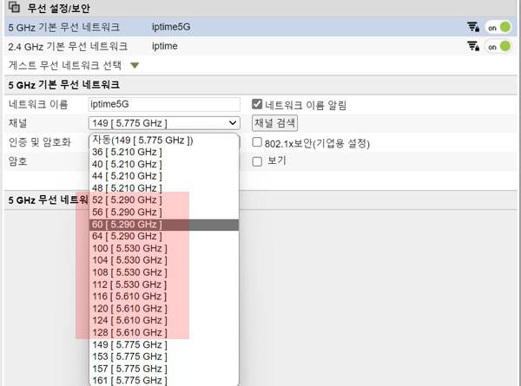This screenshot has width=521, height=386.
Task: Click the 5 GHz network secured Wi-Fi icon
Action: [x=473, y=27]
